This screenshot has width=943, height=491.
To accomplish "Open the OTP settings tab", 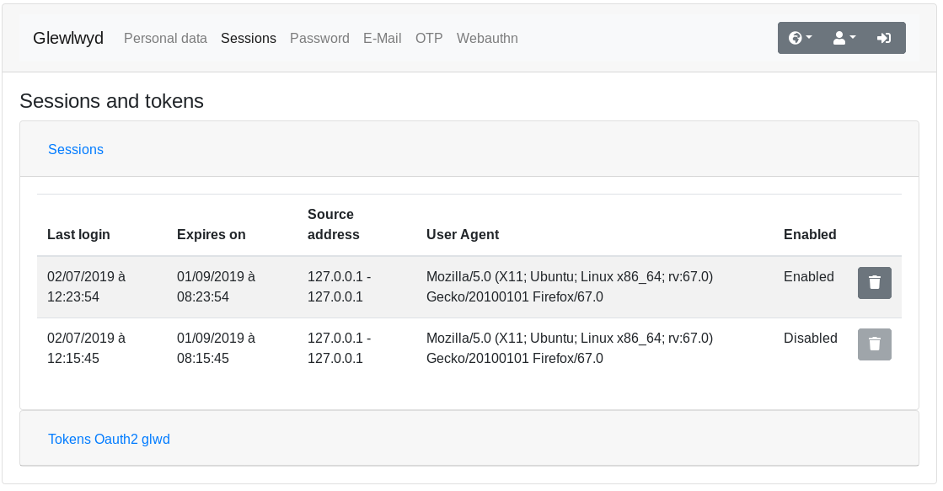I will pos(429,38).
